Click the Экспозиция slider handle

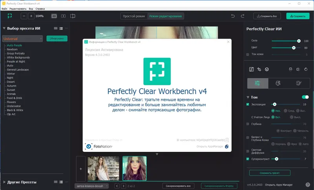pyautogui.click(x=274, y=104)
